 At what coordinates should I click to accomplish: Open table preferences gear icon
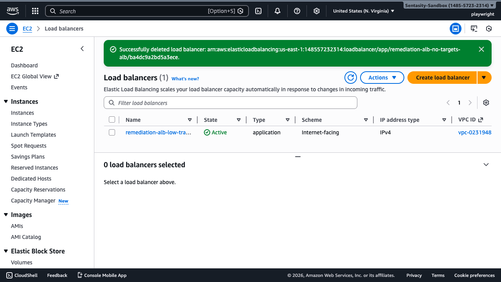486,103
